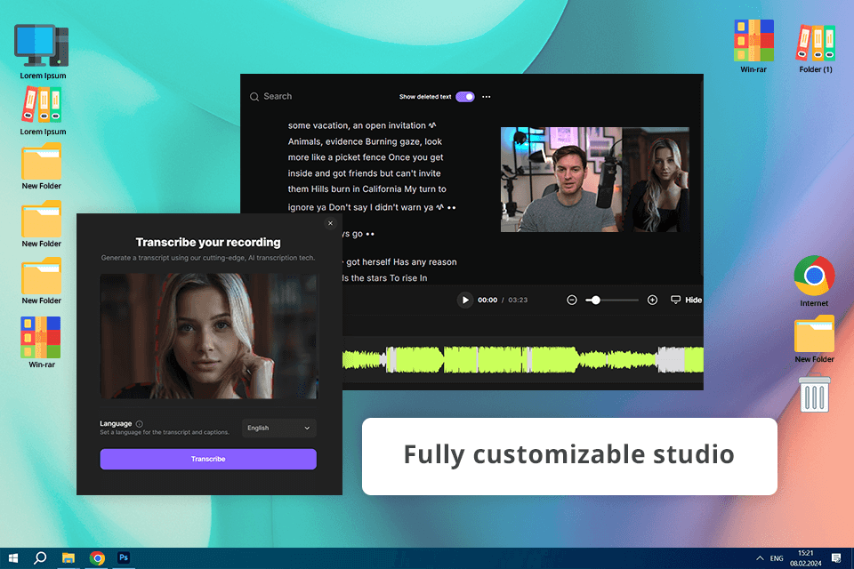Viewport: 854px width, 569px height.
Task: Click the green audio waveform timeline
Action: (523, 360)
